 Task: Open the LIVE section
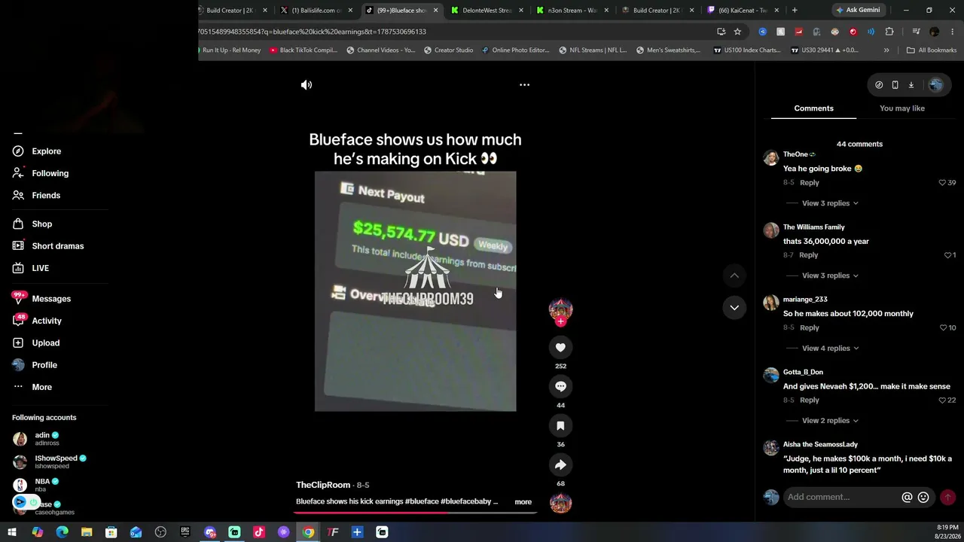(x=31, y=268)
